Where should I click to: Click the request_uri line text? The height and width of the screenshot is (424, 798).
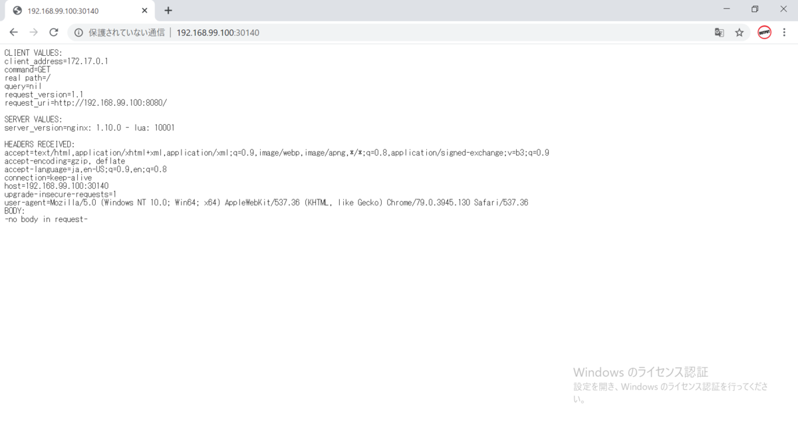pyautogui.click(x=86, y=103)
